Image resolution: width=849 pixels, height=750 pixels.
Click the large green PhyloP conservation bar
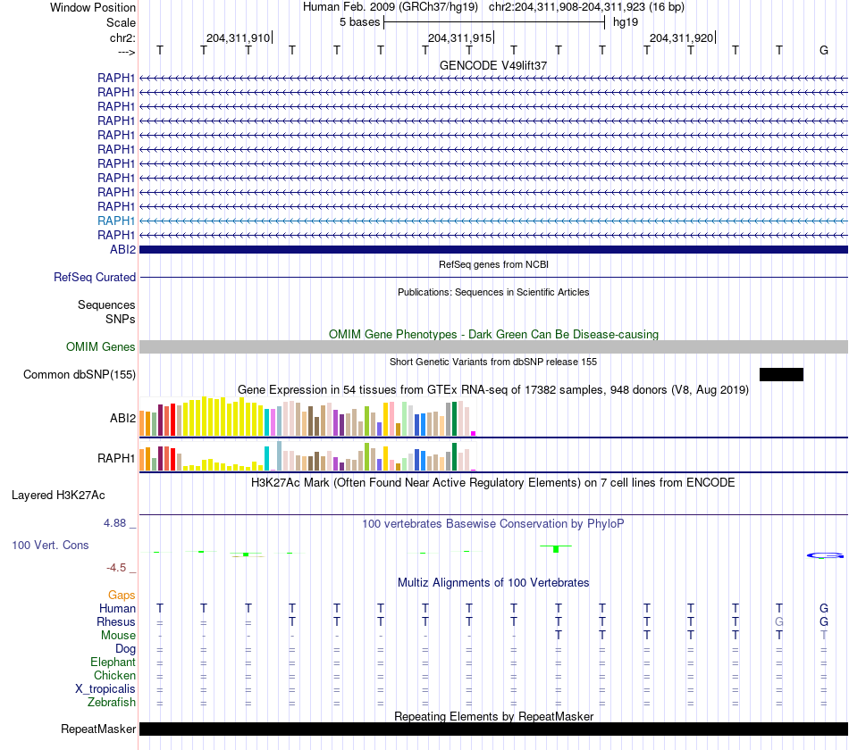click(x=556, y=549)
